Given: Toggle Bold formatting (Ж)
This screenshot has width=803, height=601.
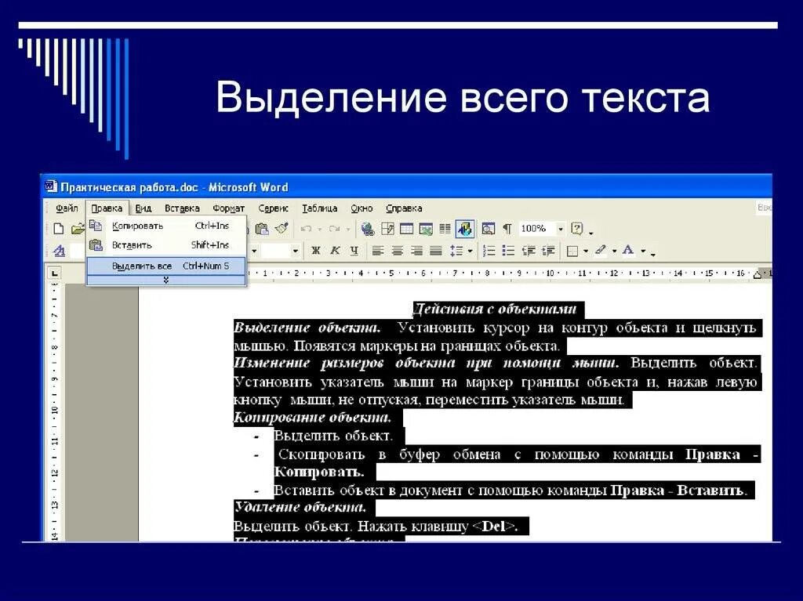Looking at the screenshot, I should point(316,251).
